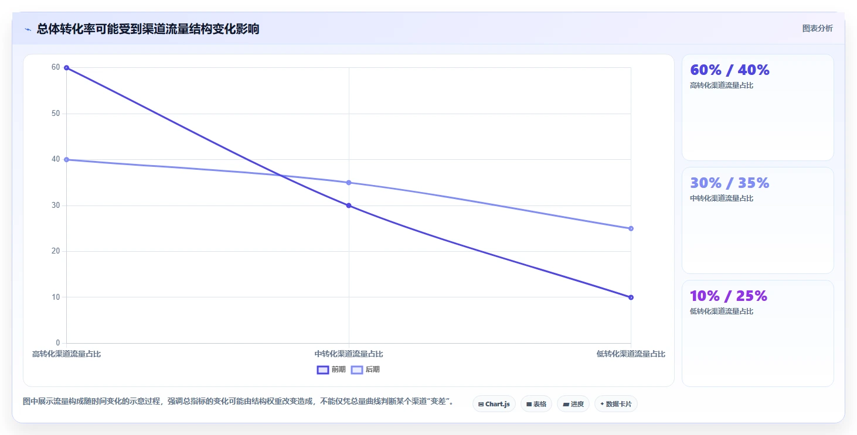Viewport: 857px width, 435px height.
Task: Click the 后期 data point at 40
Action: pos(66,160)
